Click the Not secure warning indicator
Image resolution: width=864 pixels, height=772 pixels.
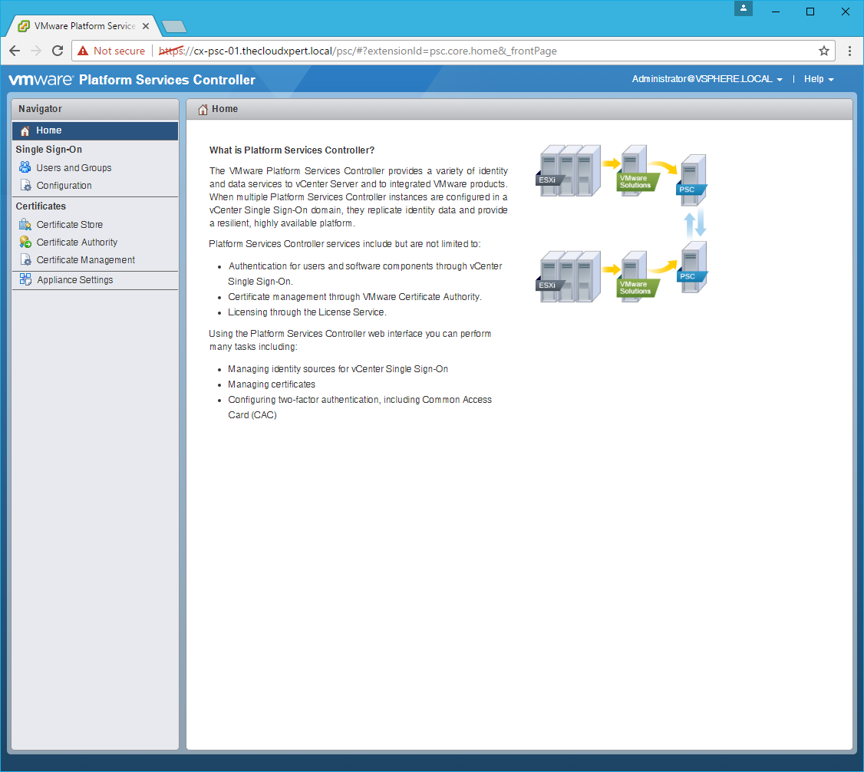(111, 51)
